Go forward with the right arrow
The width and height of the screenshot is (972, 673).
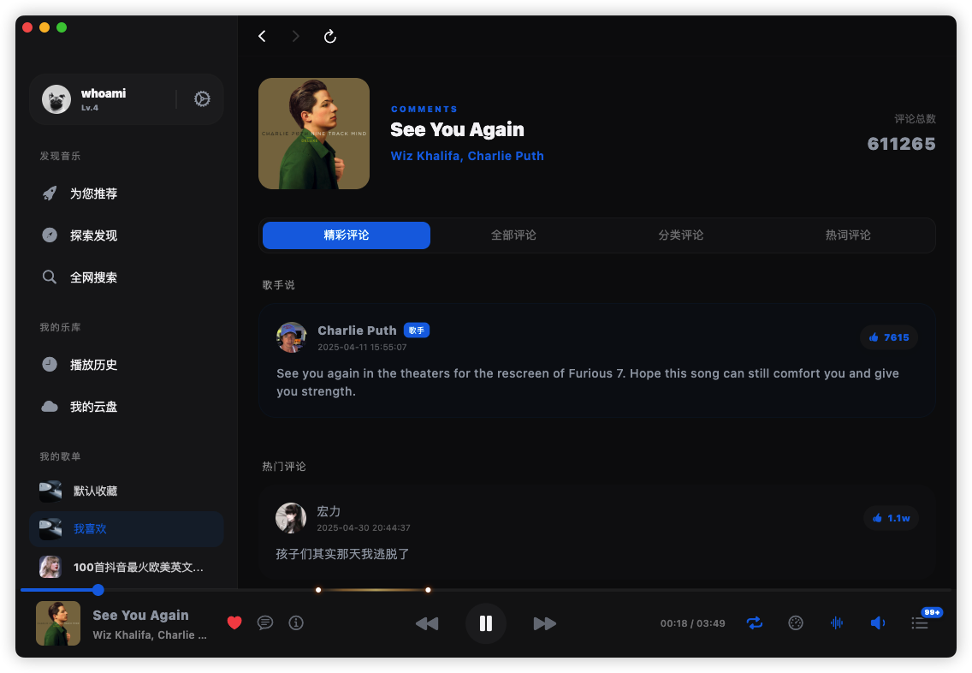click(x=296, y=37)
